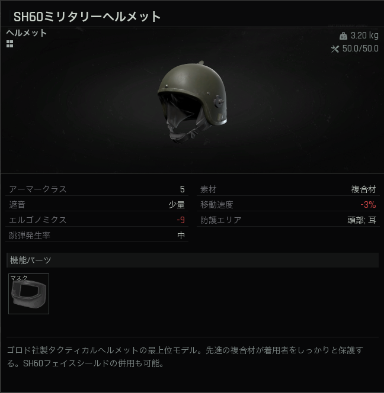
Task: Click the durability repair tools icon
Action: click(335, 49)
